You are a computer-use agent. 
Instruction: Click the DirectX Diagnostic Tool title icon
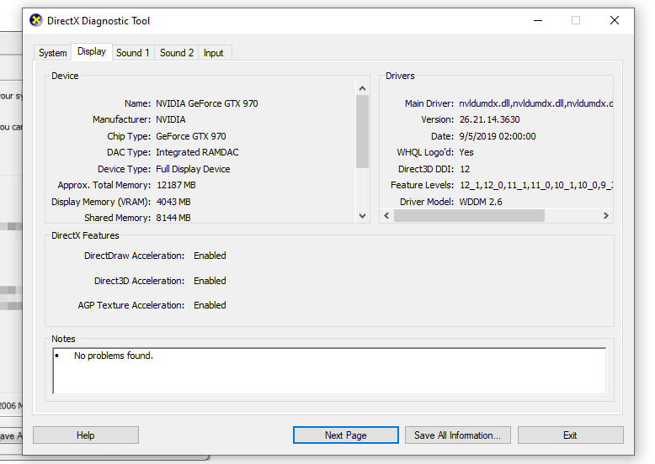point(36,20)
